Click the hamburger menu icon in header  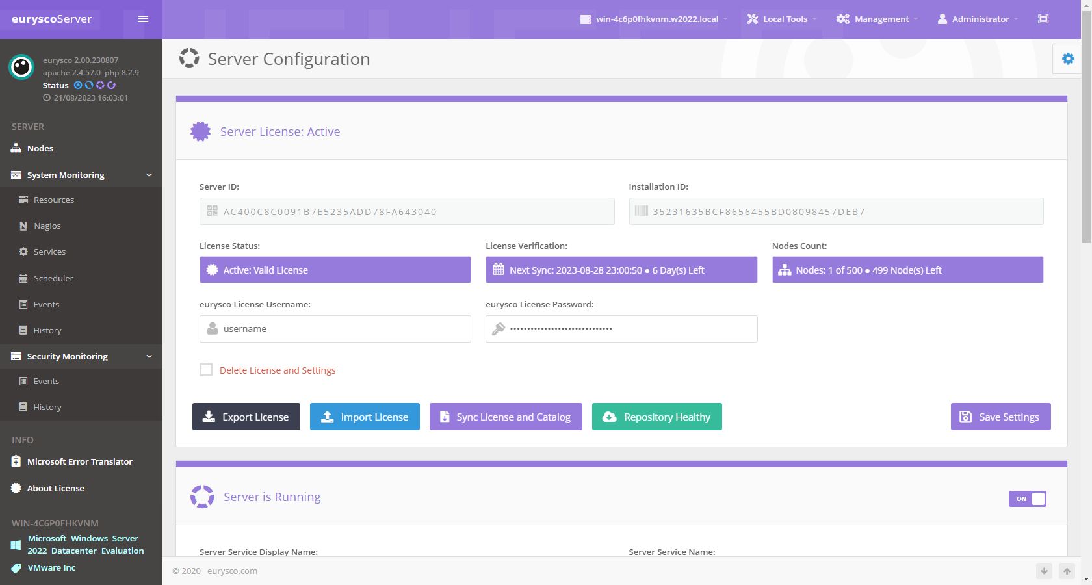[143, 19]
